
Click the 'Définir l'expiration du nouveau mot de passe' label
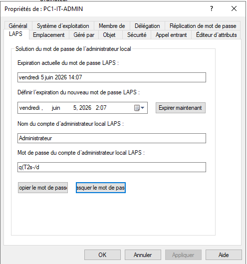click(x=78, y=92)
